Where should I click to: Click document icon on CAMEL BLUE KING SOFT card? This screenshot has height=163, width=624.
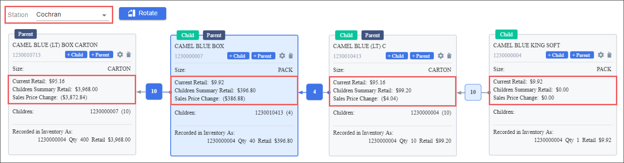tap(609, 55)
